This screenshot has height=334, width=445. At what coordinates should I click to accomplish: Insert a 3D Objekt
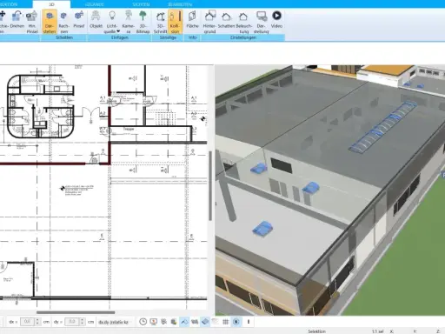click(96, 20)
